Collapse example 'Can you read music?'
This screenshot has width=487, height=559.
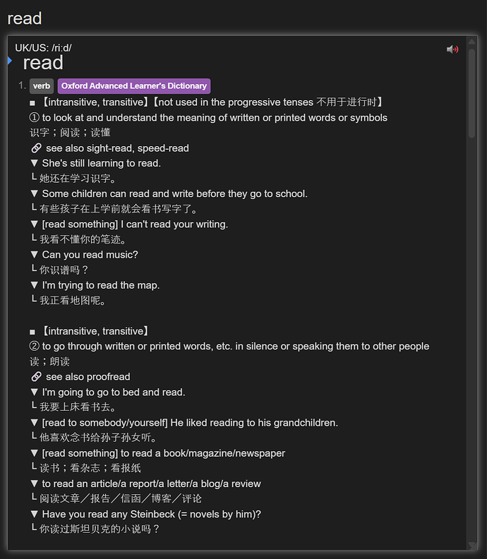point(34,255)
